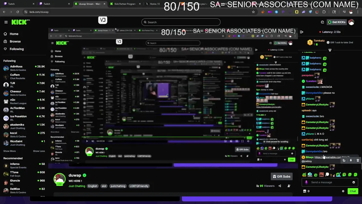This screenshot has width=362, height=204.
Task: Open TJR channel in Following list
Action: click(24, 85)
